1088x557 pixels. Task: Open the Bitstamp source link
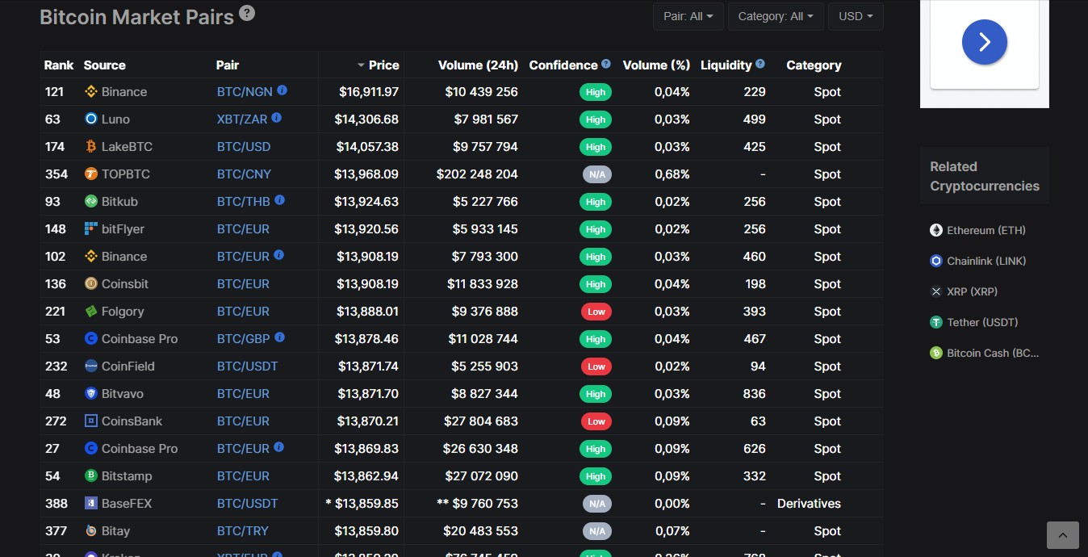point(127,475)
